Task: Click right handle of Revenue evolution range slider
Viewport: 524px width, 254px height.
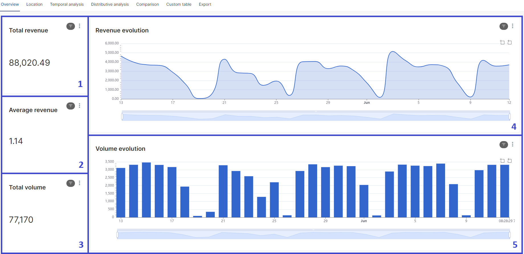Action: tap(509, 116)
